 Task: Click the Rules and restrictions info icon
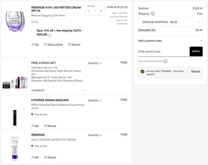165,61
